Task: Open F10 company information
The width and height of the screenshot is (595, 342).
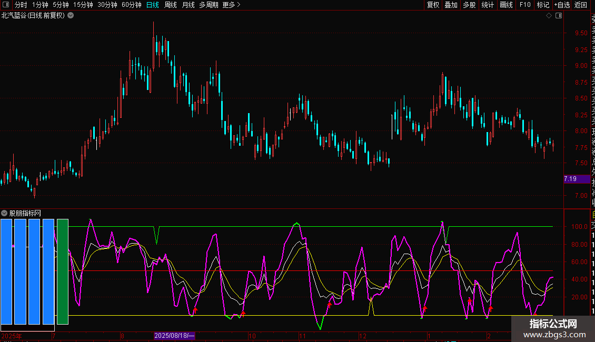Action: click(x=525, y=5)
